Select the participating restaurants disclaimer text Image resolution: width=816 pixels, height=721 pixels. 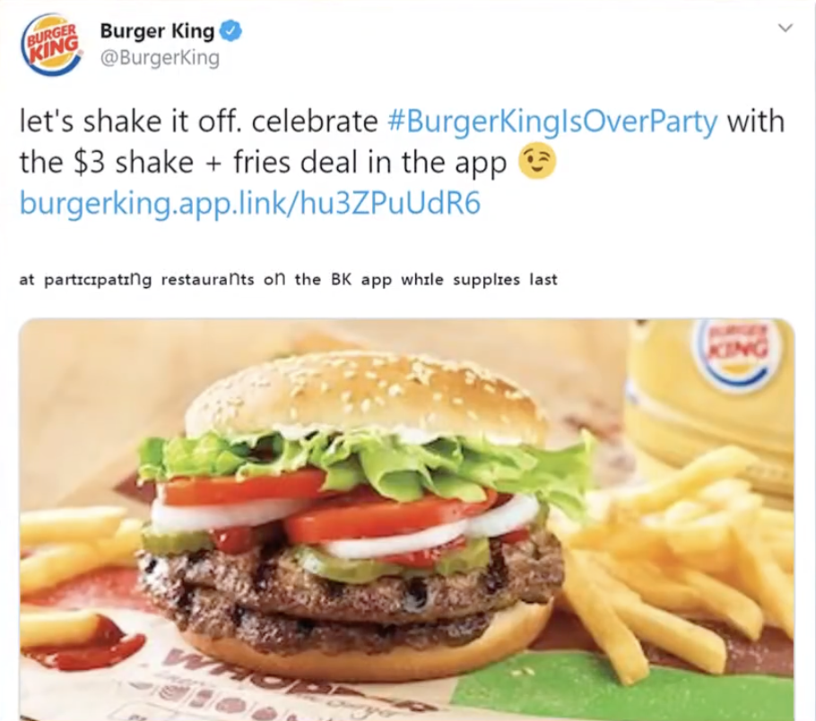point(289,280)
